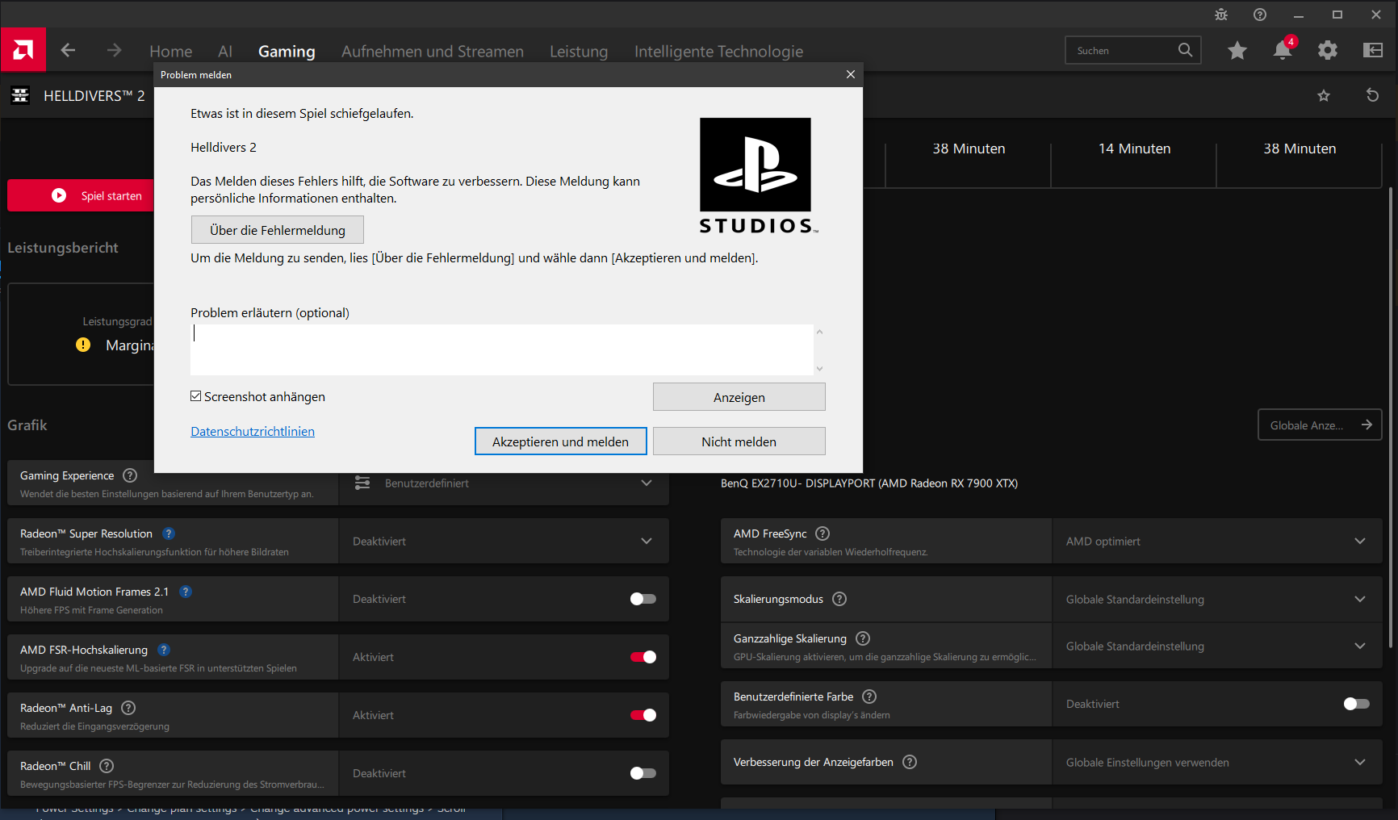
Task: Click the main page vertical scrollbar
Action: click(x=1390, y=417)
